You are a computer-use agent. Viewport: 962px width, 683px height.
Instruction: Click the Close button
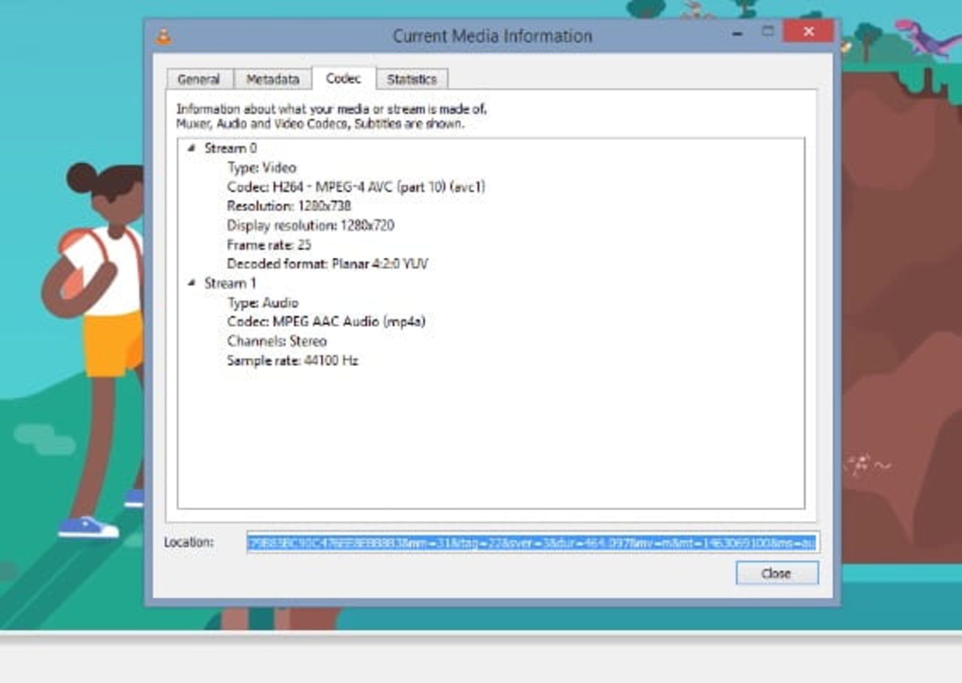(777, 573)
